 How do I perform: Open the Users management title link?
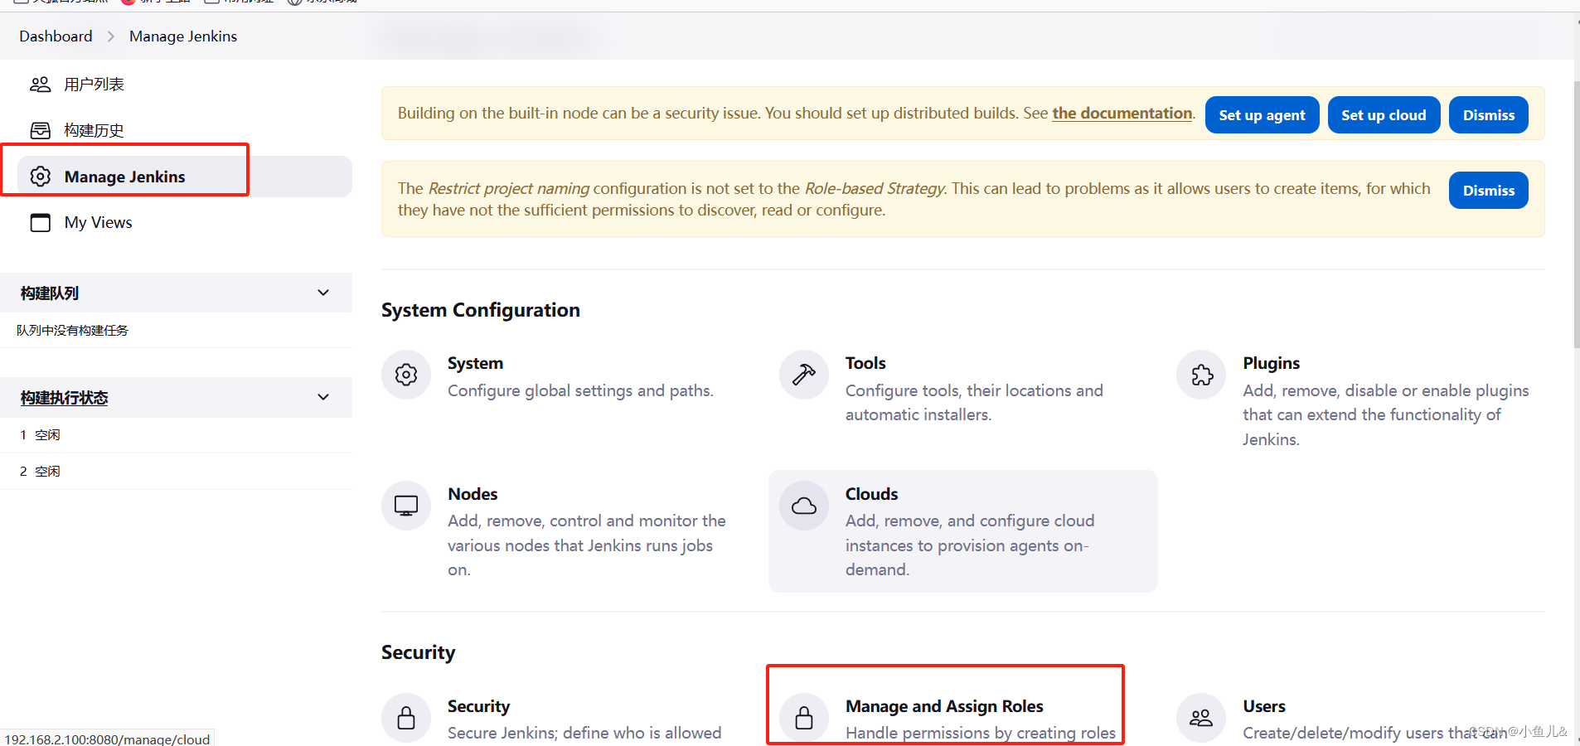tap(1263, 706)
